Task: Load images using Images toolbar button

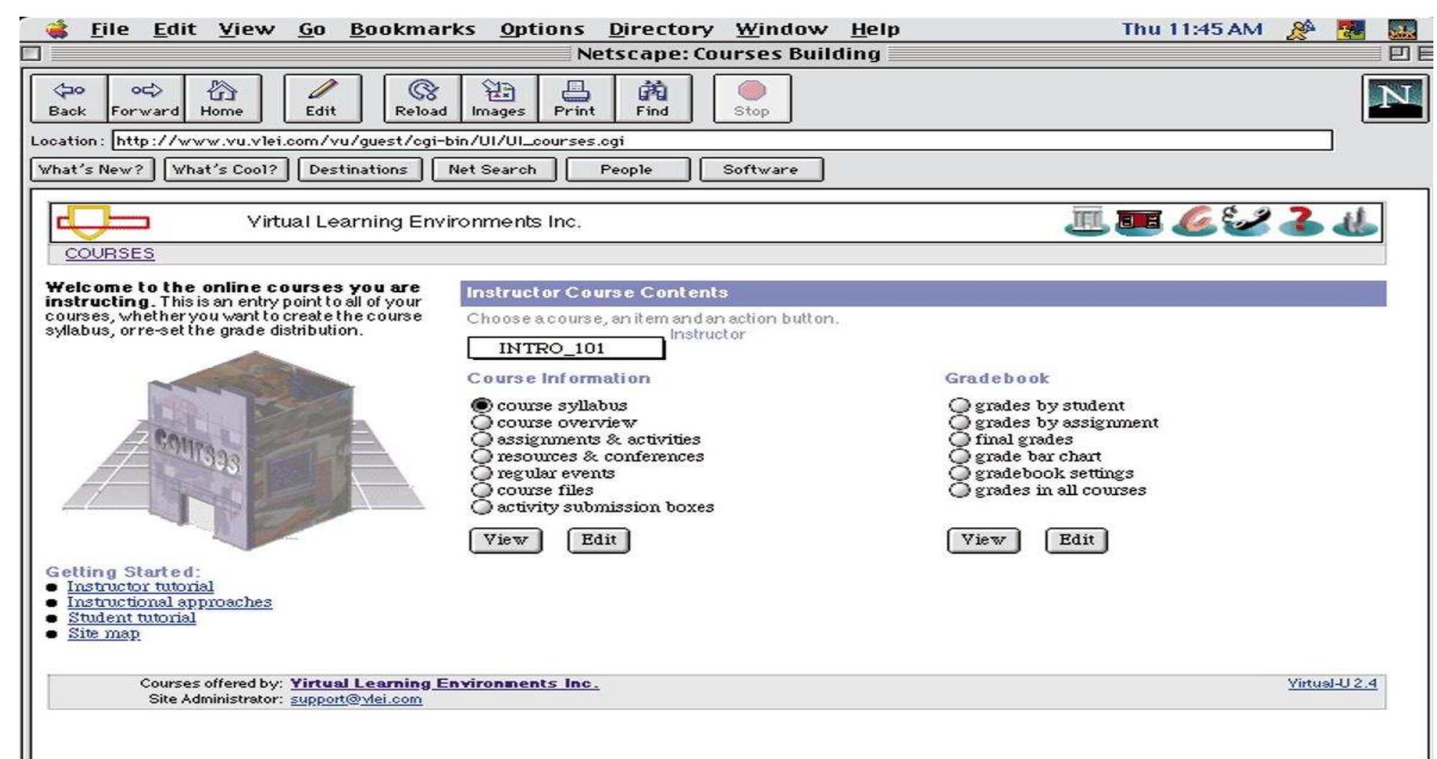Action: [x=499, y=98]
